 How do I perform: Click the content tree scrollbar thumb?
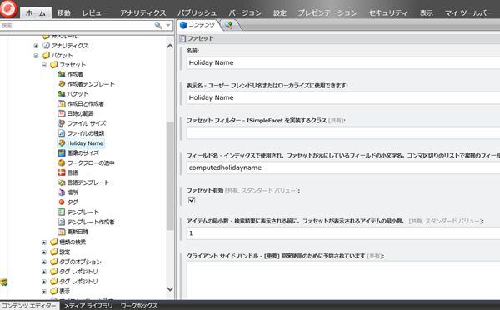pyautogui.click(x=170, y=176)
